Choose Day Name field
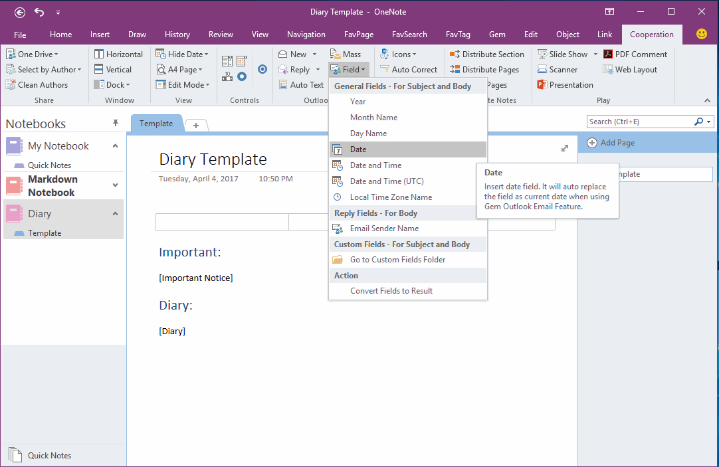This screenshot has height=467, width=719. [407, 134]
